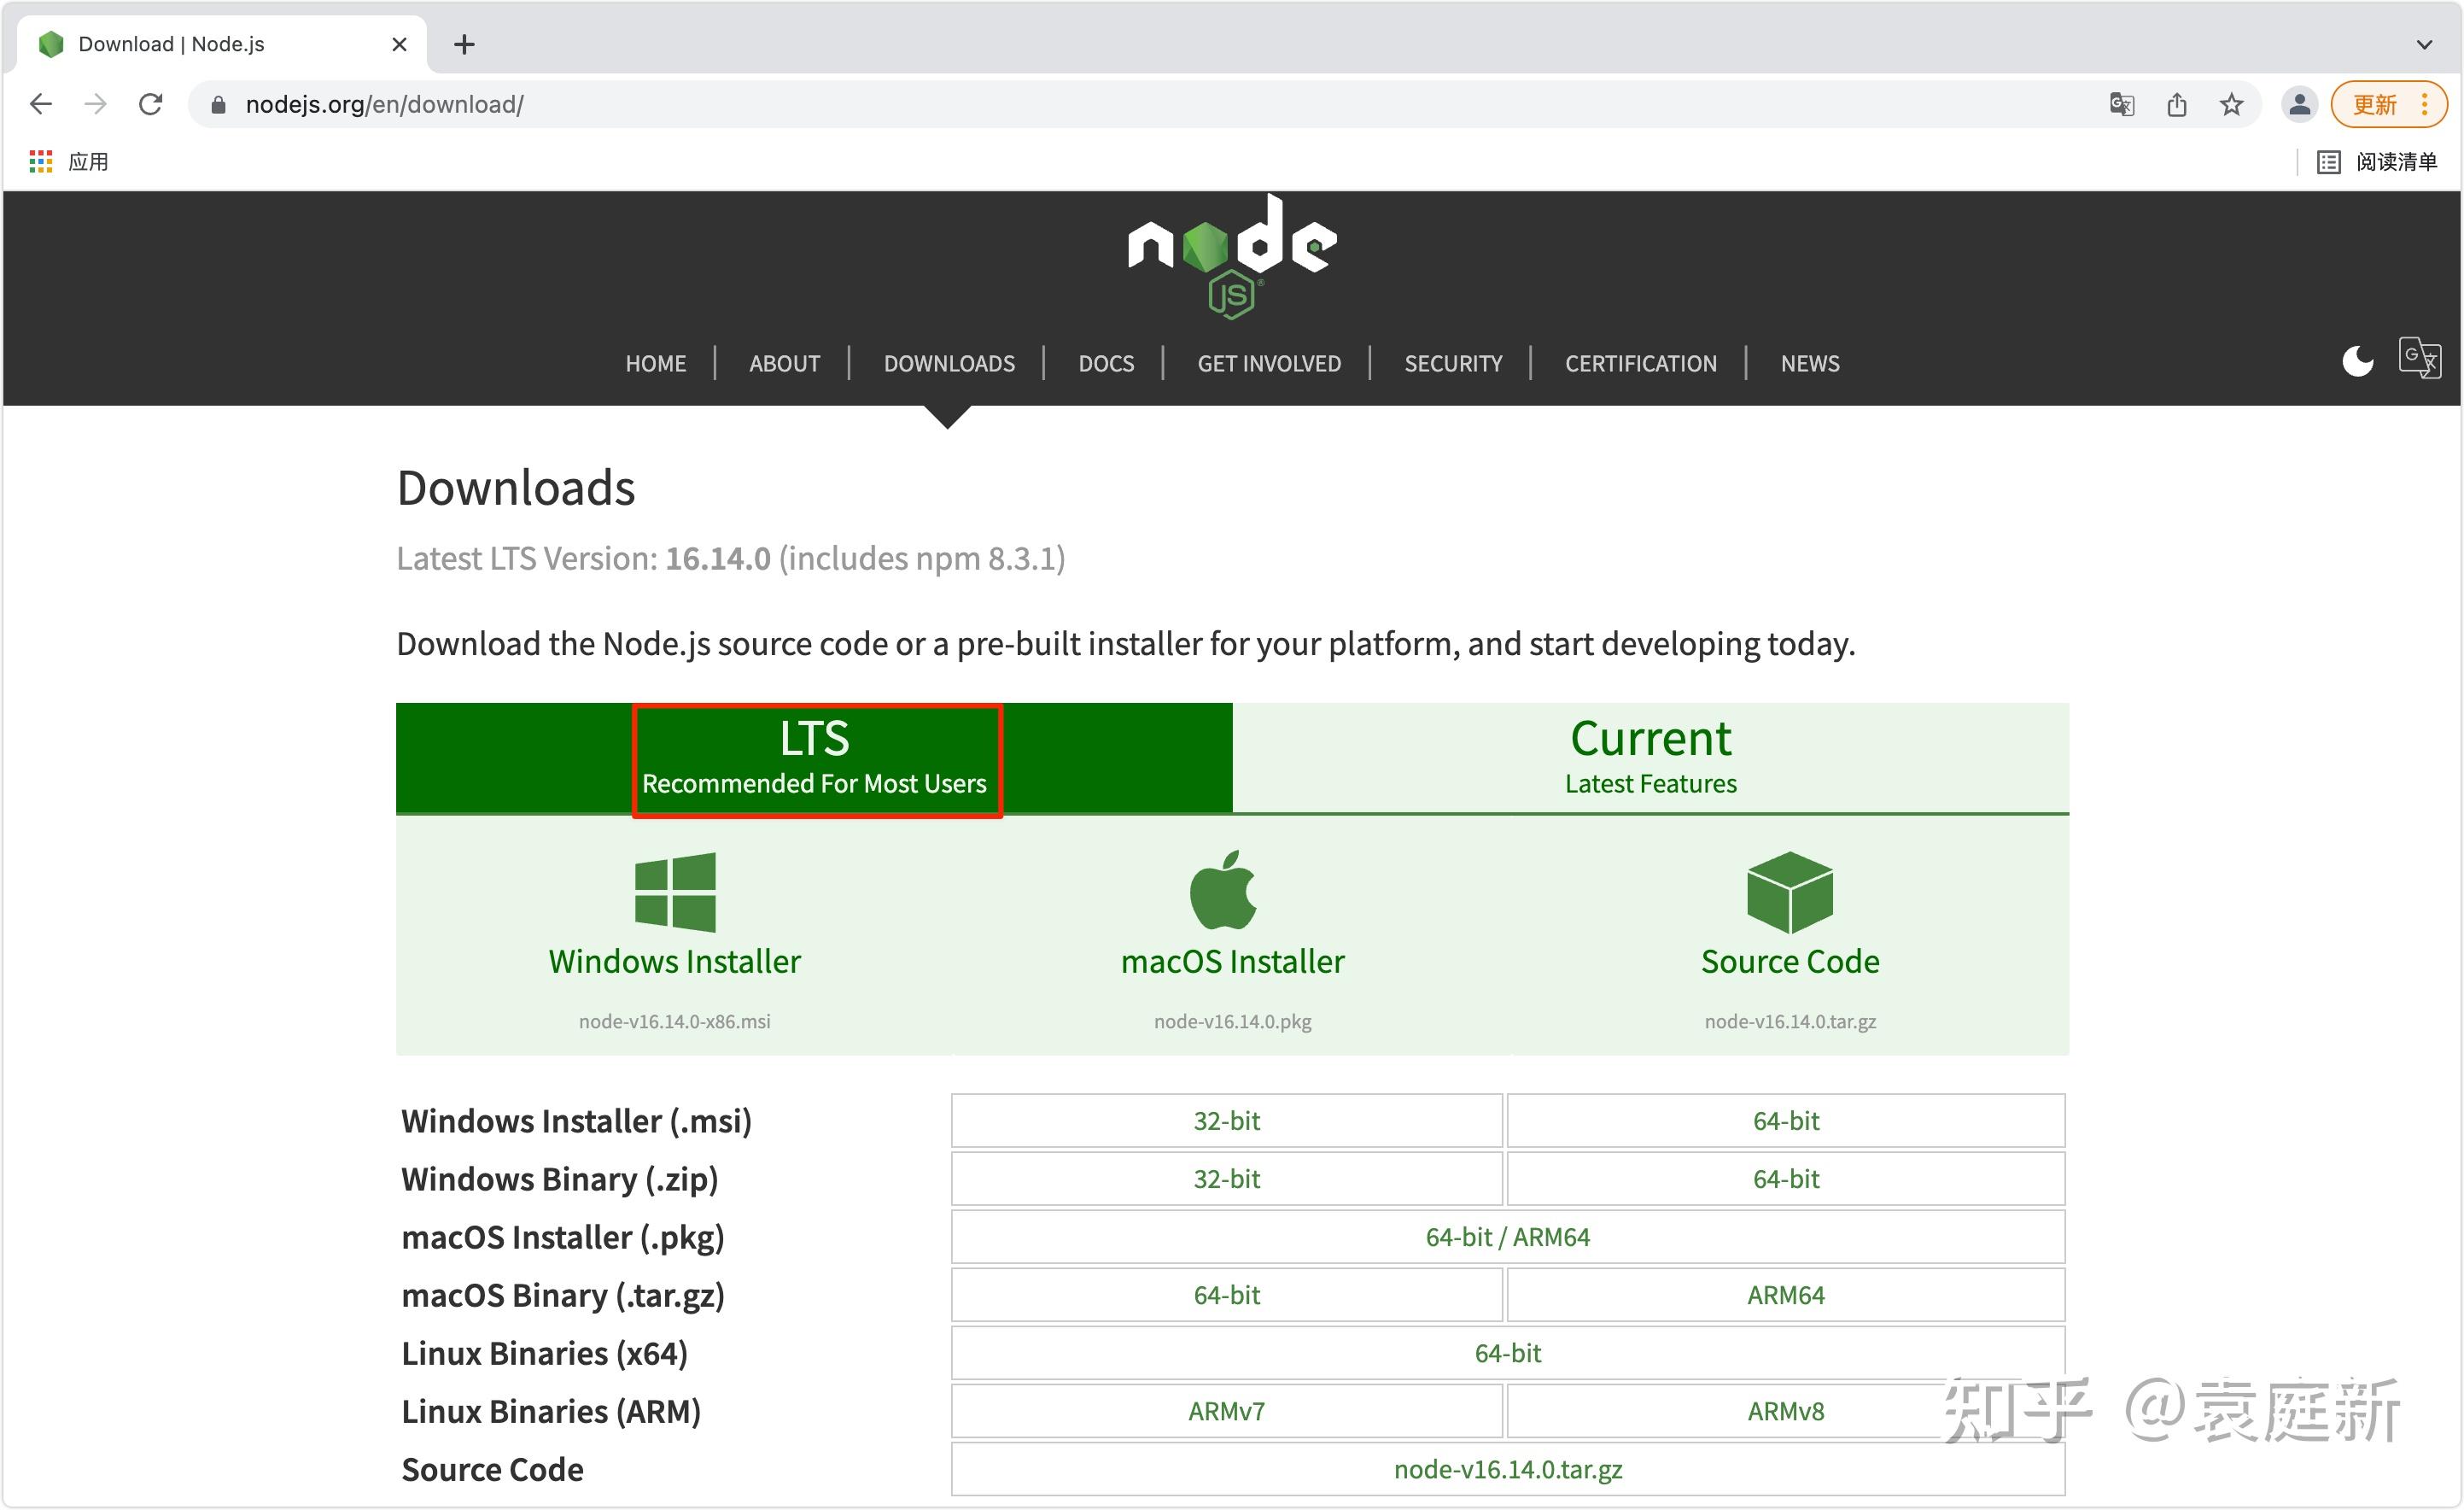2464x1510 pixels.
Task: Open Google Translate icon in the address bar
Action: pos(2122,104)
